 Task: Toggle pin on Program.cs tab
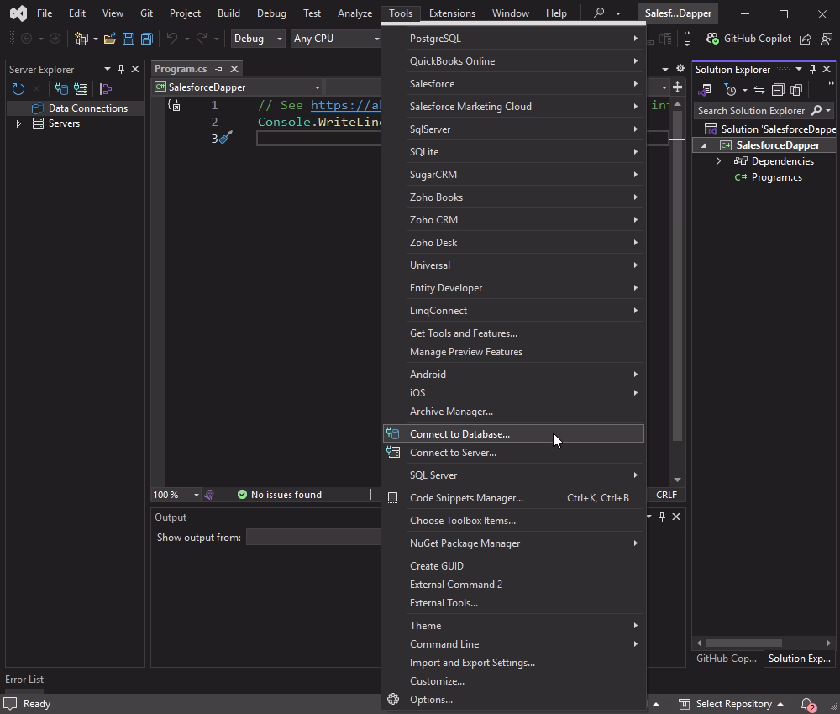pos(218,69)
